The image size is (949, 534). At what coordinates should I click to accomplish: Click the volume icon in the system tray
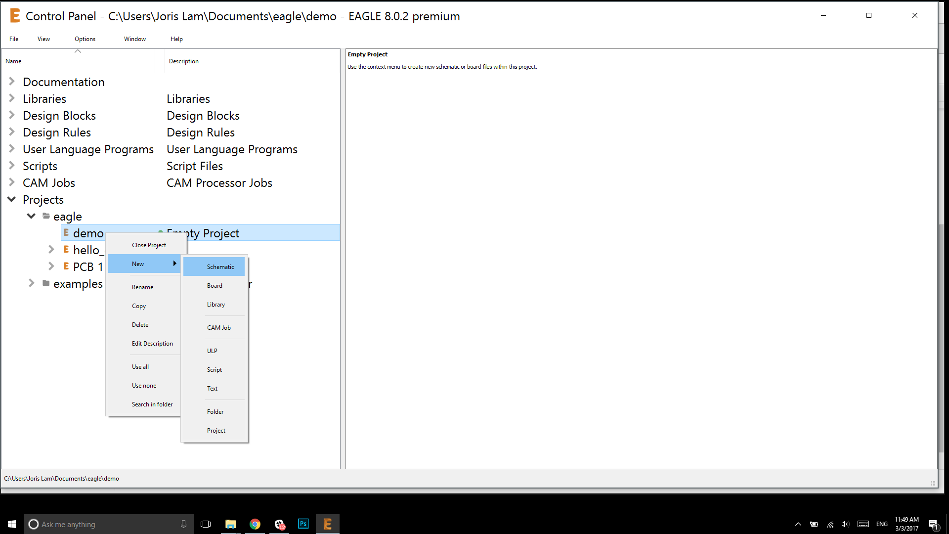(x=845, y=524)
